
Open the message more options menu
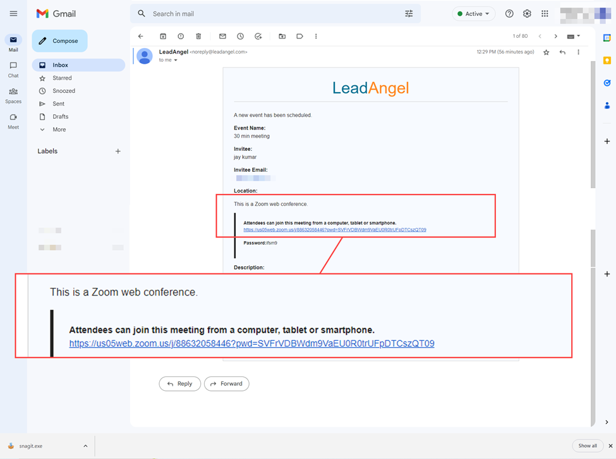tap(578, 52)
